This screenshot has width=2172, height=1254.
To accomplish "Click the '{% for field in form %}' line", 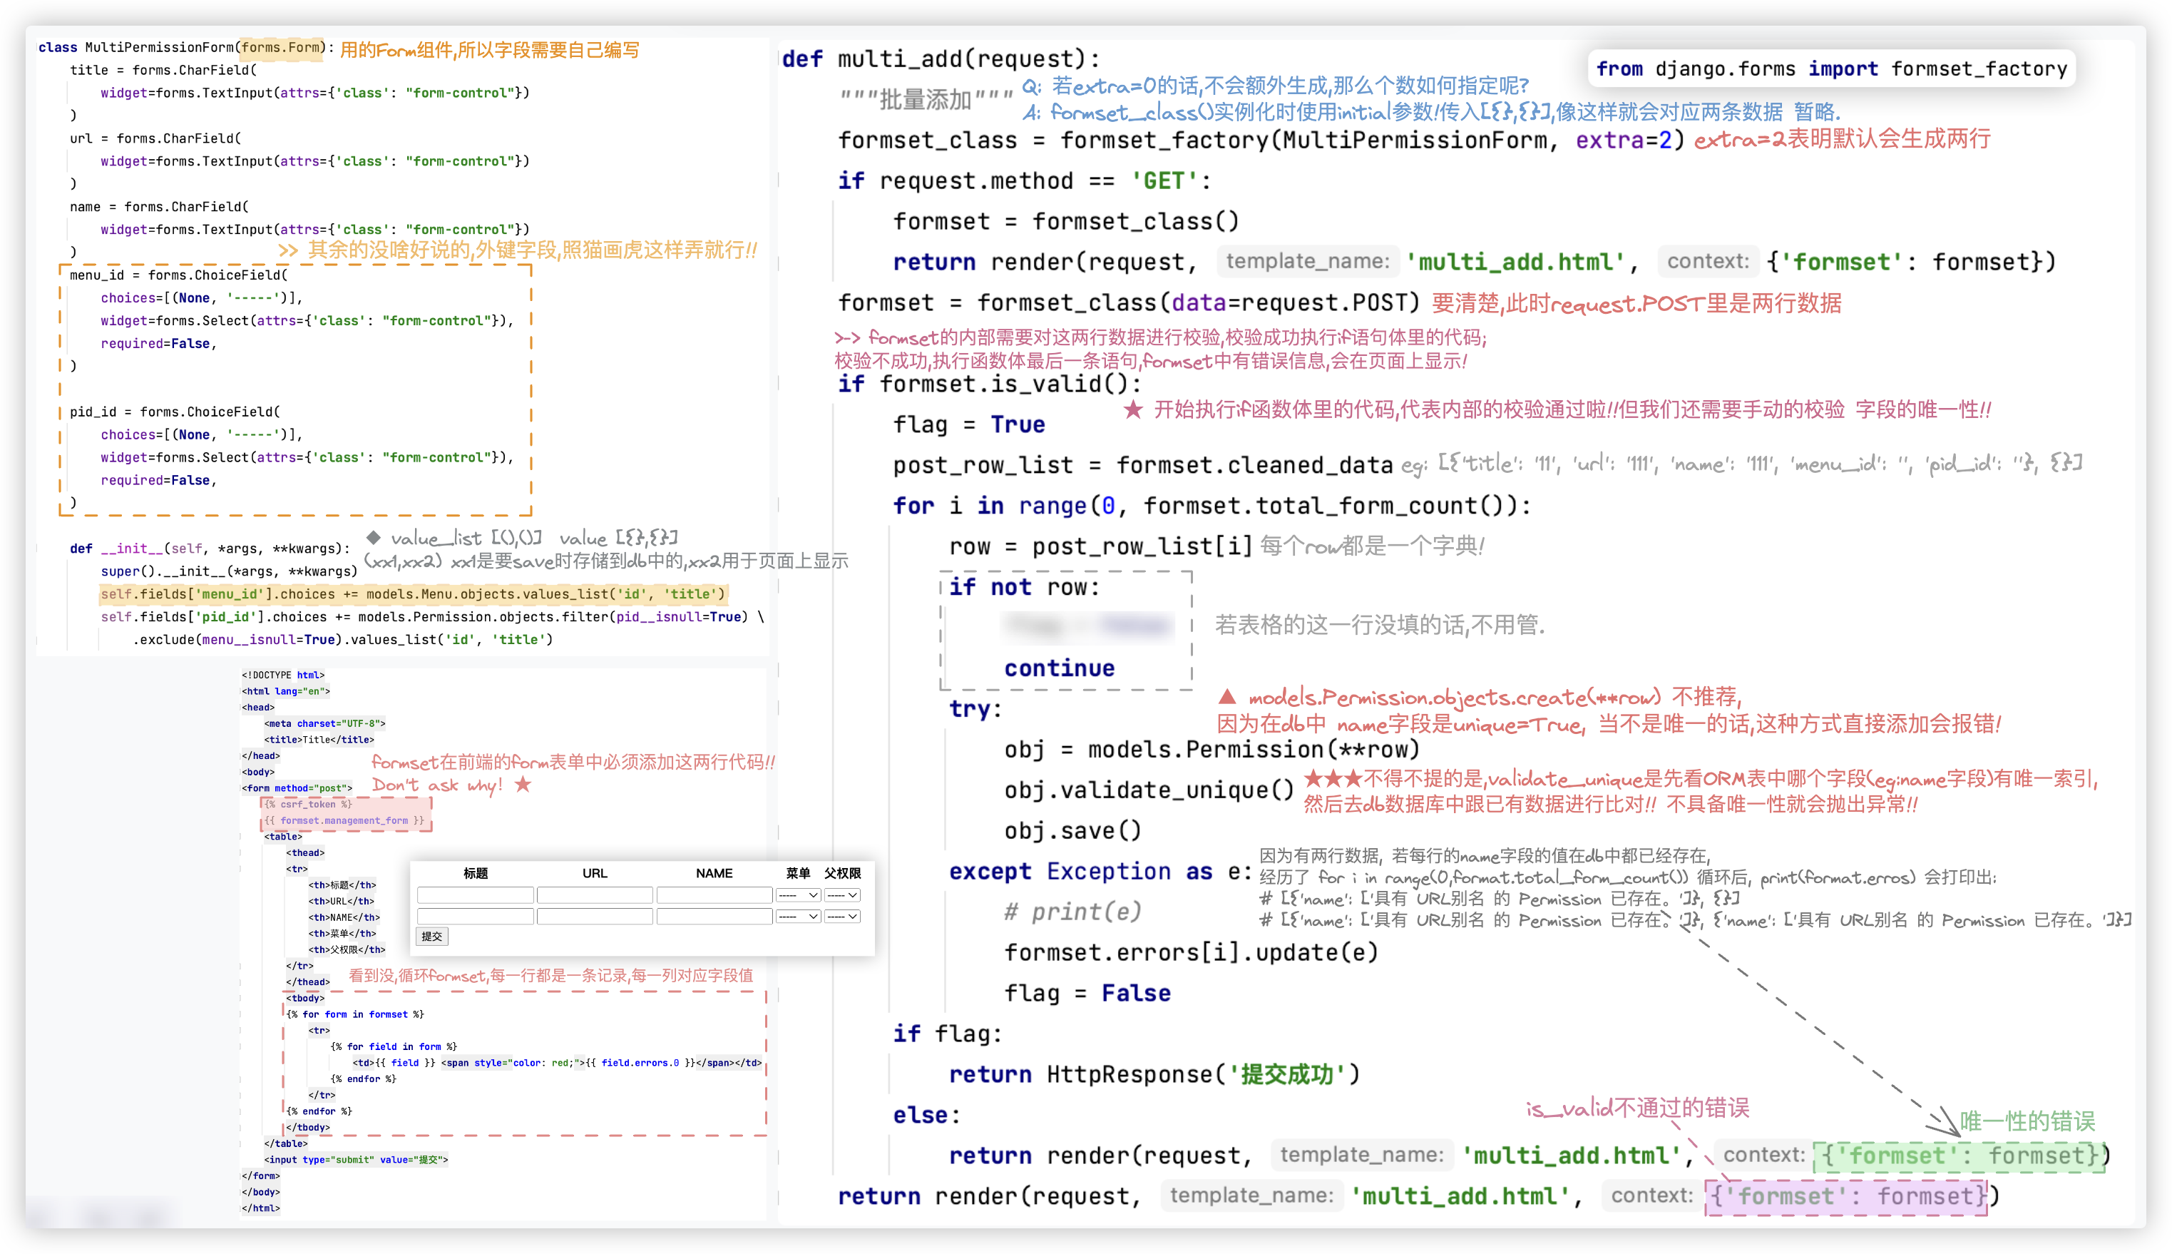I will coord(394,1046).
